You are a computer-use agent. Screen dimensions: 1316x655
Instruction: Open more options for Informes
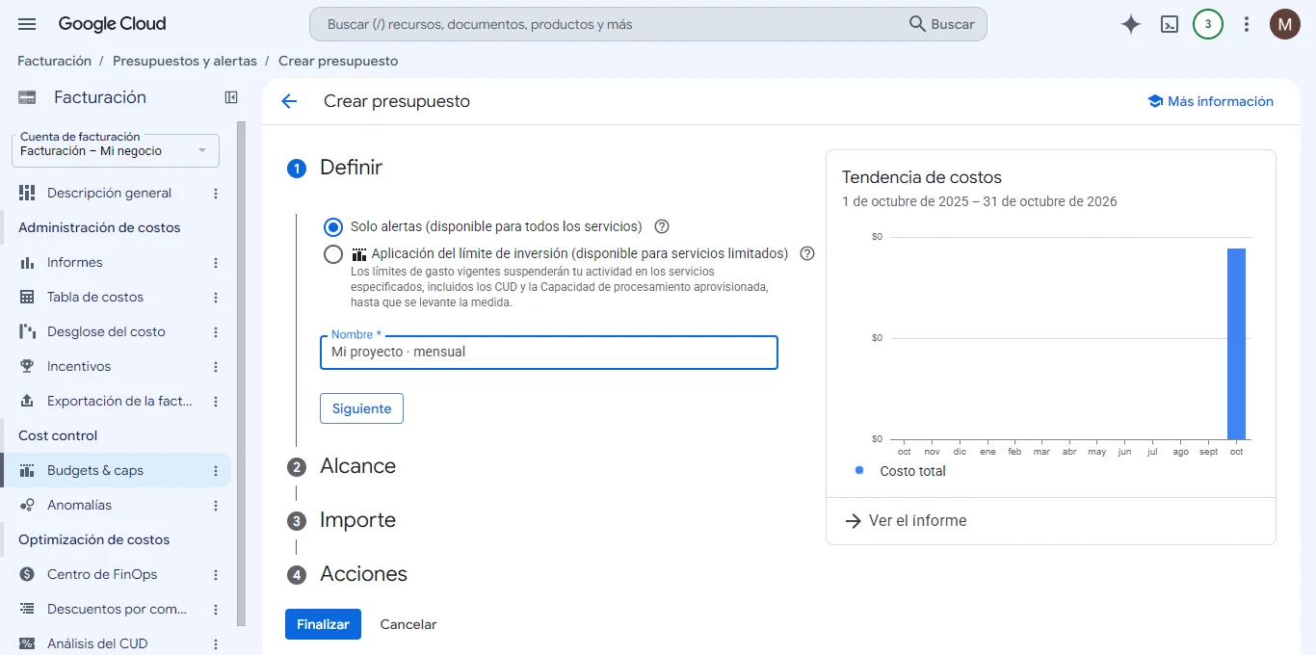click(x=216, y=262)
